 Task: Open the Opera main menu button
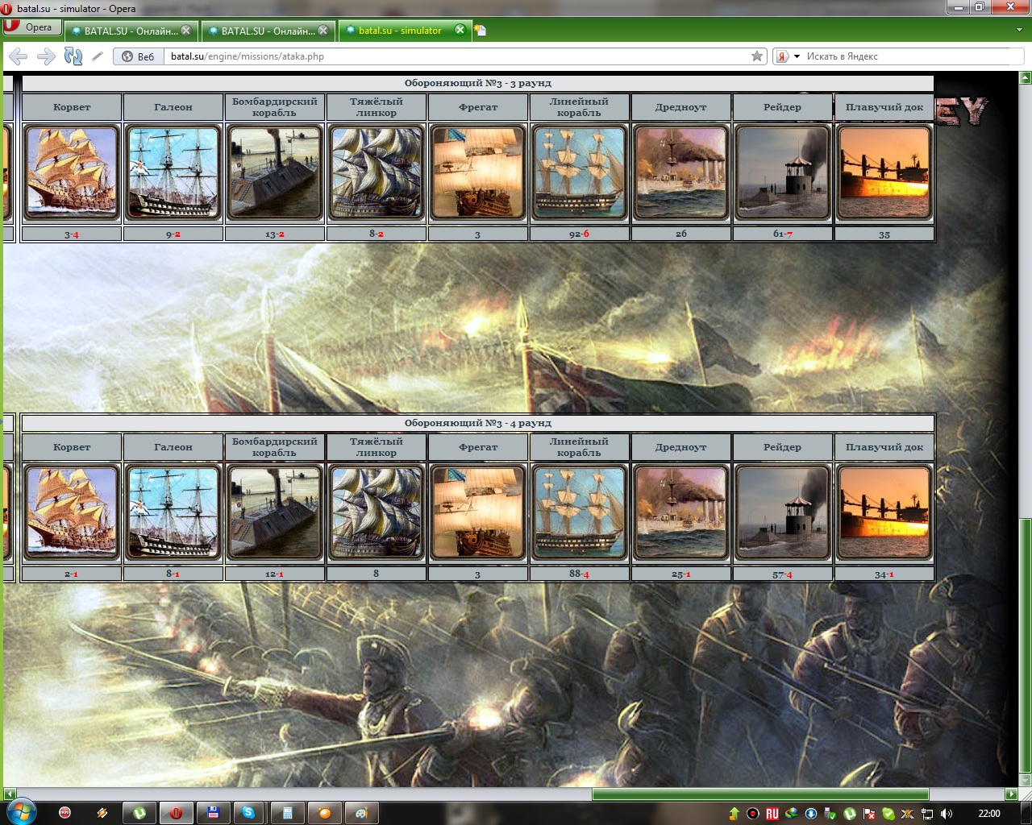[31, 27]
